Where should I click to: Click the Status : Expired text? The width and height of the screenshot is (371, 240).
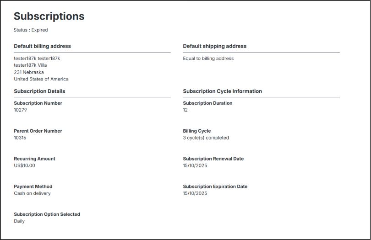[x=31, y=30]
